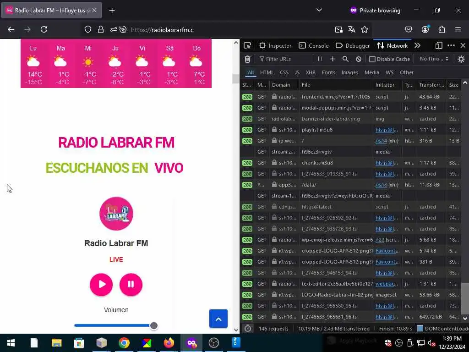Start performance analysis stopwatch icon

(x=248, y=328)
